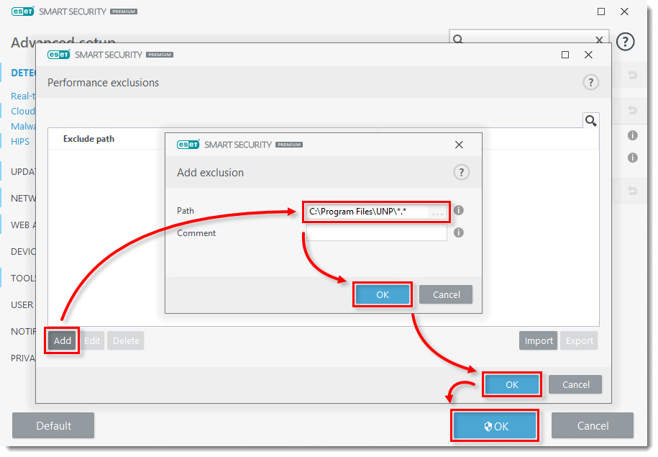Click lower info icon at Advanced setup right edge
Viewport: 658px width, 457px height.
tap(632, 158)
